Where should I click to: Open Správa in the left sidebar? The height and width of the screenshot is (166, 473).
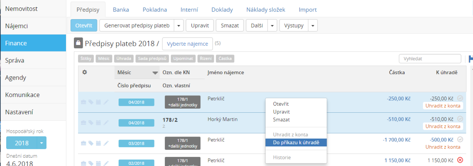(33, 60)
